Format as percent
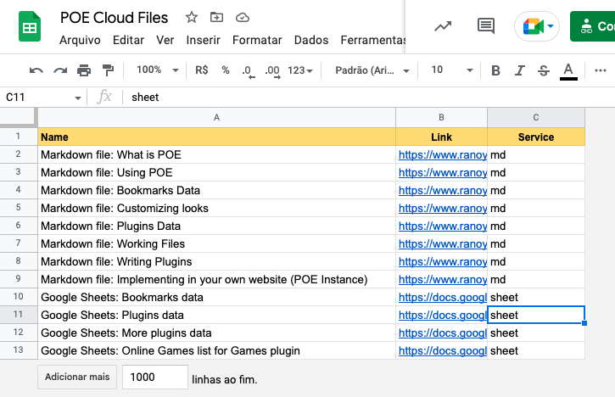615x397 pixels. coord(226,70)
